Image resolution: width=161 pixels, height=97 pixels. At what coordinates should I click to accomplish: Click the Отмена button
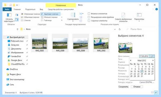137,87
